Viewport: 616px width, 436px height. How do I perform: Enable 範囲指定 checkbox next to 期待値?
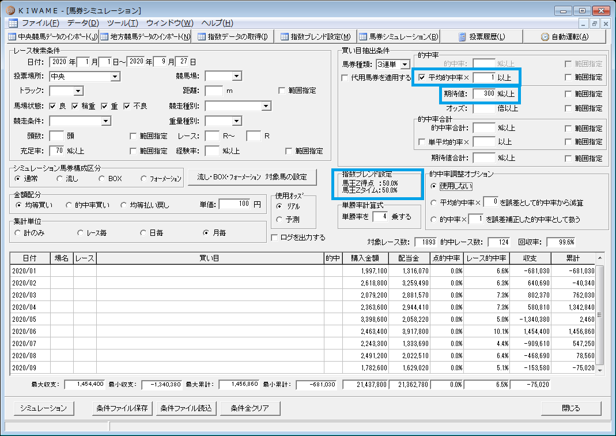(x=568, y=94)
